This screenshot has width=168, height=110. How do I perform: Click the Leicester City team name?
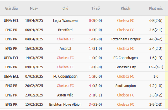coord(126,67)
